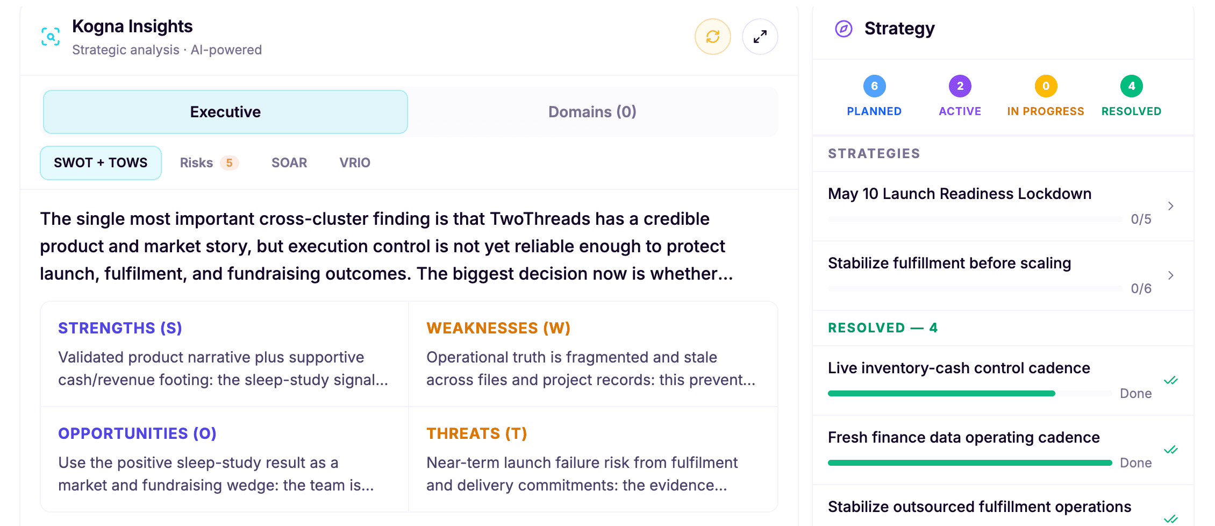Image resolution: width=1215 pixels, height=526 pixels.
Task: Open the Risks tab with 5 badge
Action: coord(209,163)
